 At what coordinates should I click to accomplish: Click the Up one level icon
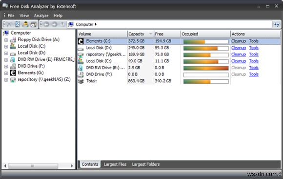62,24
